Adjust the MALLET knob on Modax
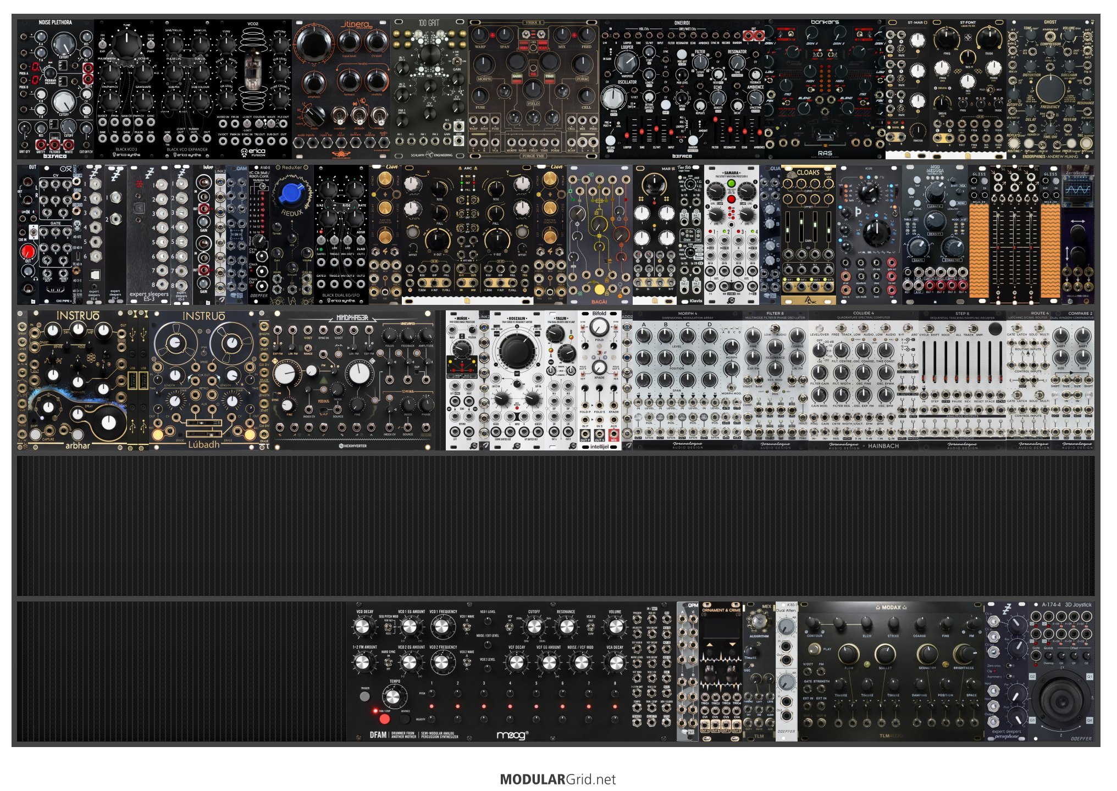Viewport: 1117px width, 791px height. (x=884, y=654)
